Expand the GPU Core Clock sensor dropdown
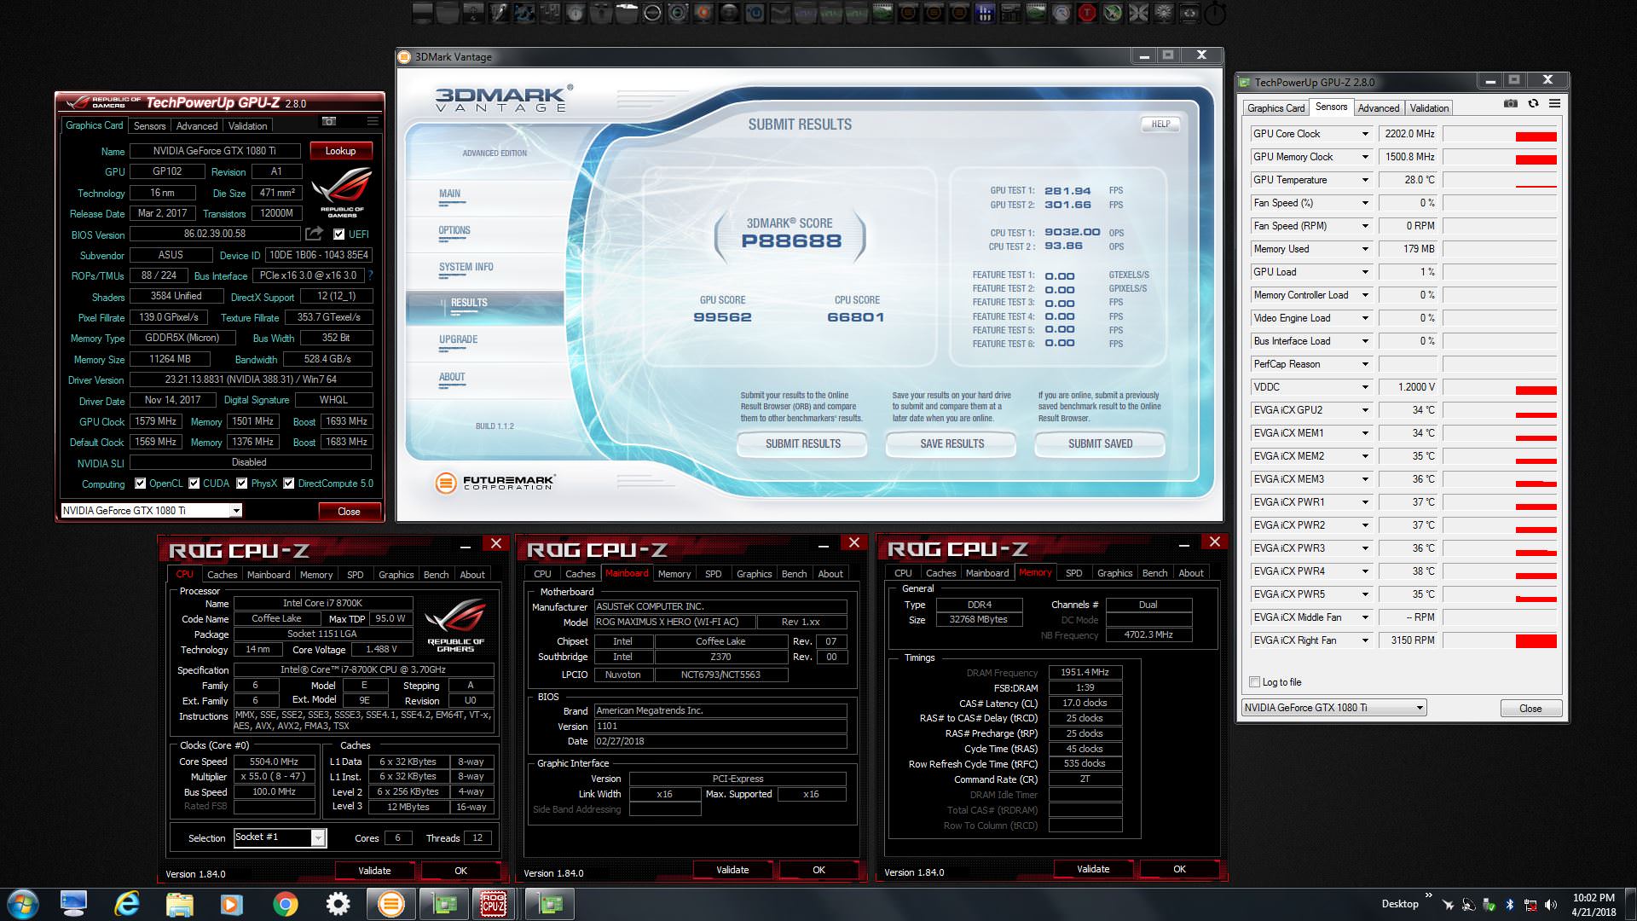Screen dimensions: 1637x921 coord(1364,134)
